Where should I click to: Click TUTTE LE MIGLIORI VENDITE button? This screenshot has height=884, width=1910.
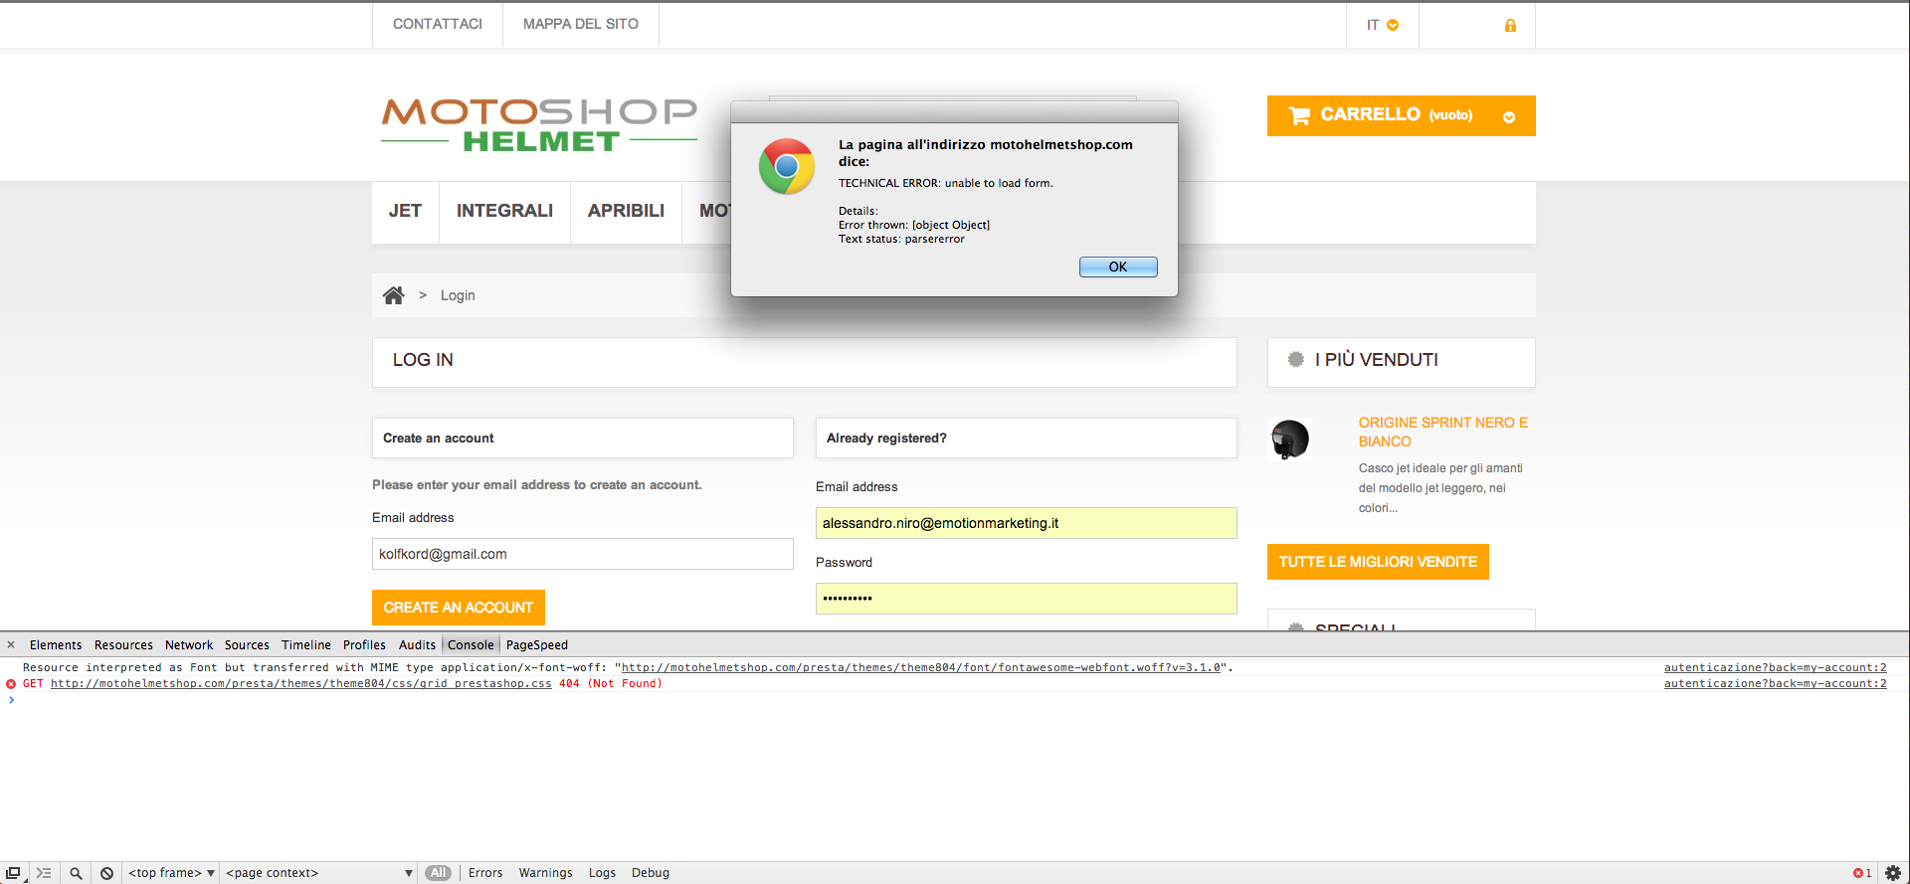[1378, 562]
